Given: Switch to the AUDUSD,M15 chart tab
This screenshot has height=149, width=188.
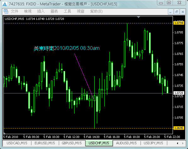Looking at the screenshot, I should tap(126, 143).
